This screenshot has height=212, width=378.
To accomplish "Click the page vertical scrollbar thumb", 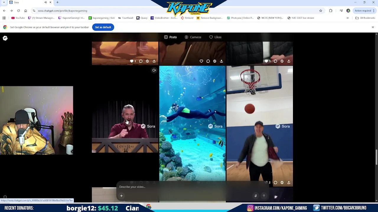I will click(376, 157).
